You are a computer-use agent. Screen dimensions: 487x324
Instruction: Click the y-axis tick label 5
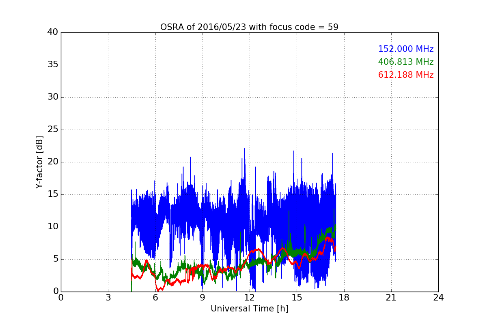[55, 259]
